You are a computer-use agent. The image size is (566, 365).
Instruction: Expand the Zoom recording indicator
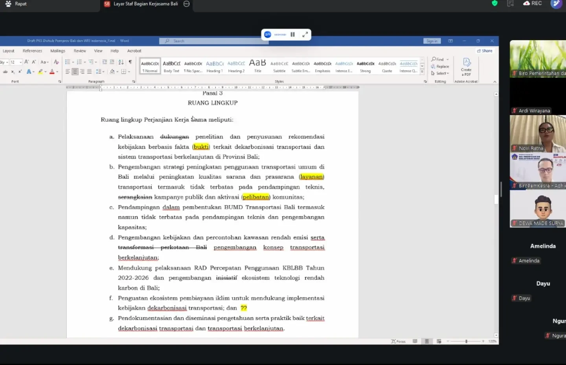click(305, 35)
